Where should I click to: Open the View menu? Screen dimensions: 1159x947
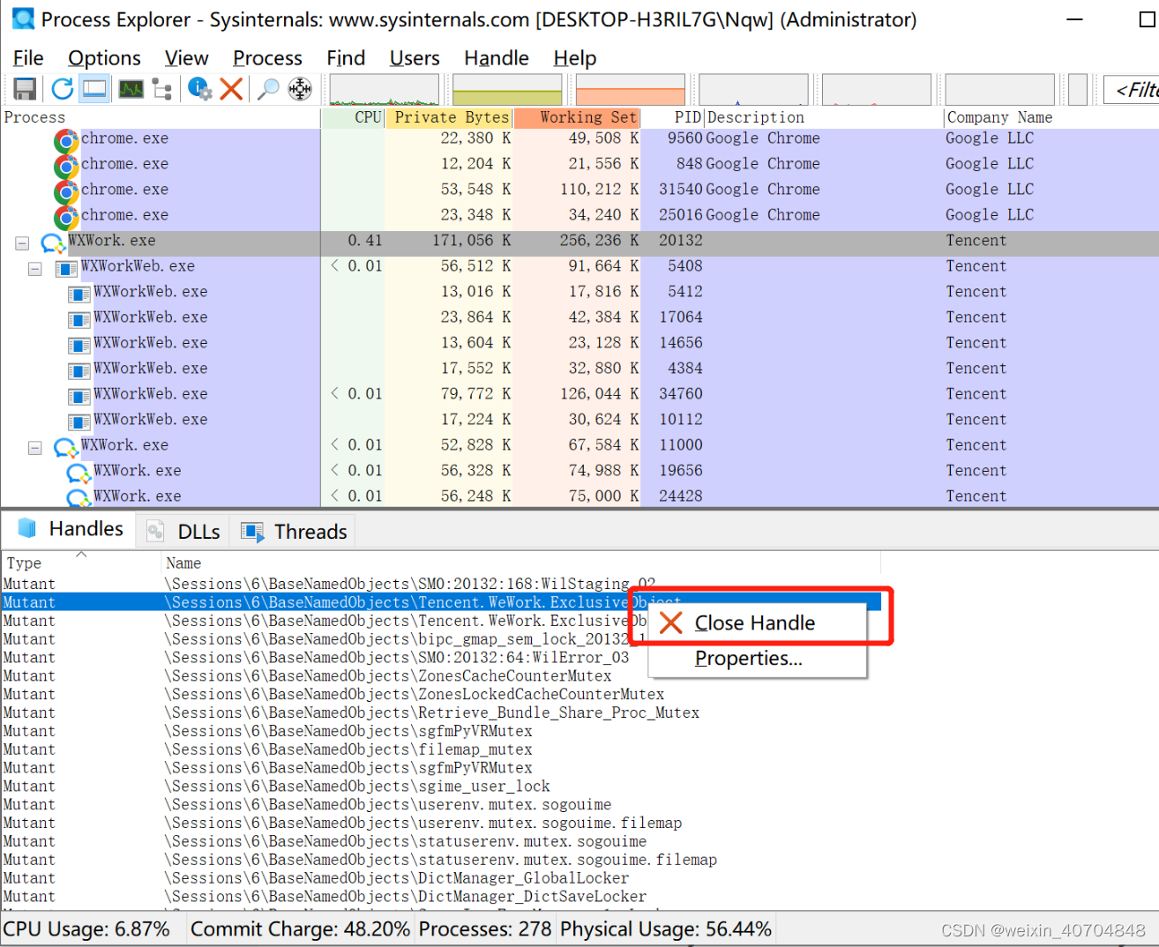[186, 58]
